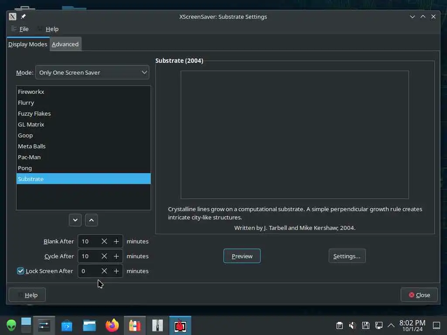Select Fireworkx in the screensaver list
Image resolution: width=447 pixels, height=335 pixels.
tap(83, 92)
